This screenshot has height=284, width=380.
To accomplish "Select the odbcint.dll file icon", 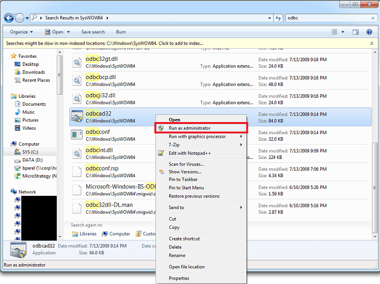I will 77,153.
